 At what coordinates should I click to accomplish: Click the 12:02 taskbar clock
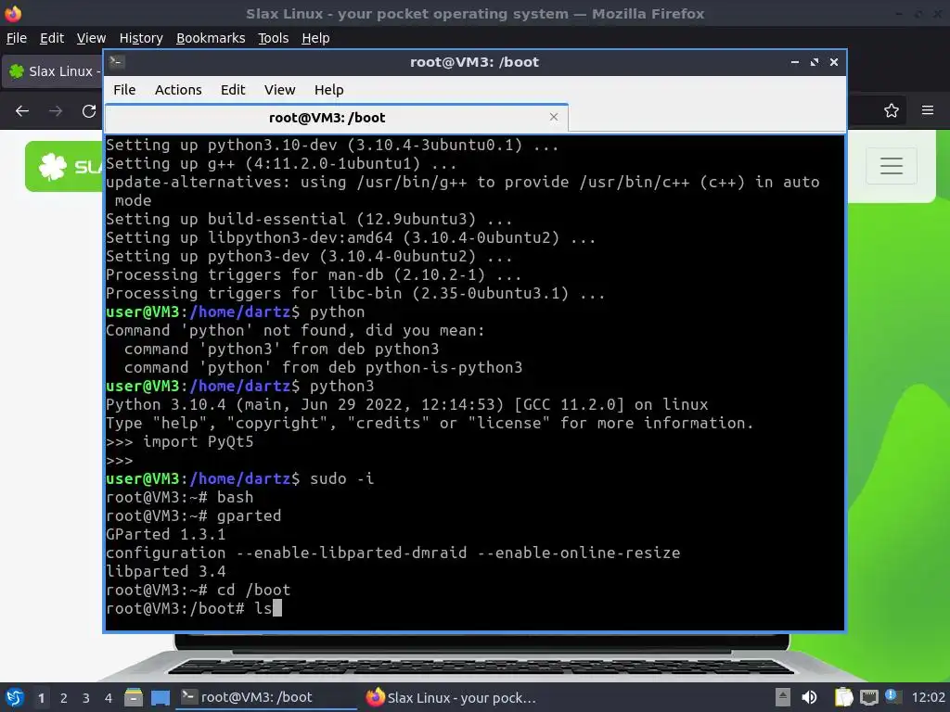[x=928, y=697]
